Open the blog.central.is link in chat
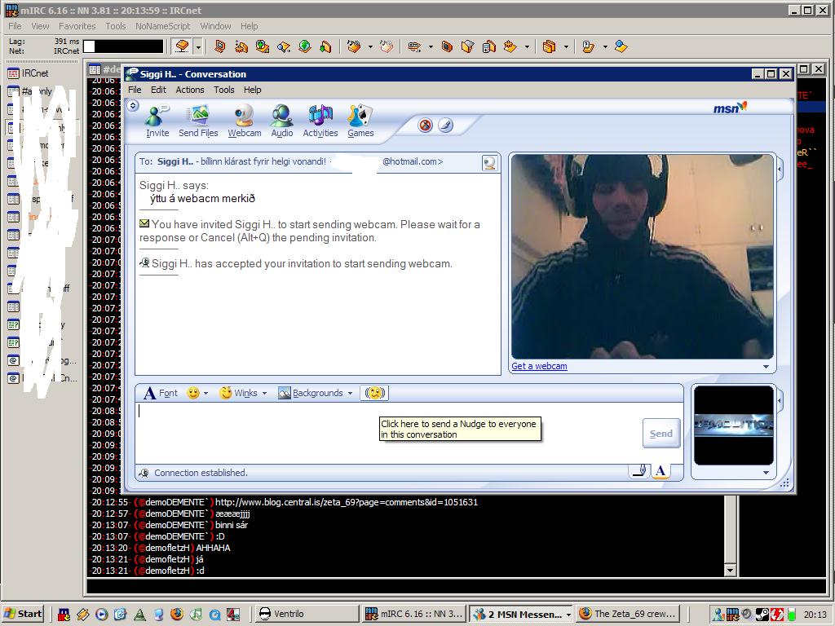 click(x=346, y=502)
